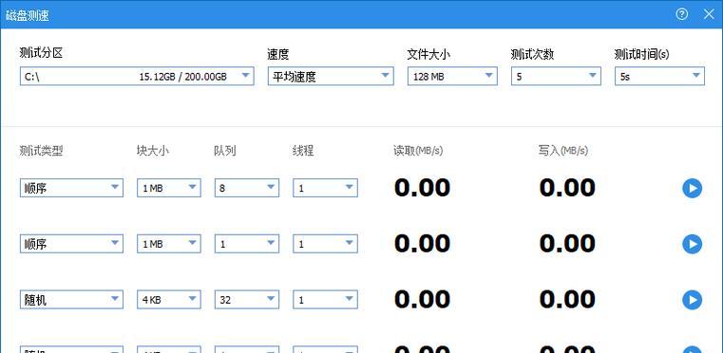This screenshot has width=723, height=353.
Task: Click the write speed 0.00 in queue 32 row
Action: tap(567, 300)
